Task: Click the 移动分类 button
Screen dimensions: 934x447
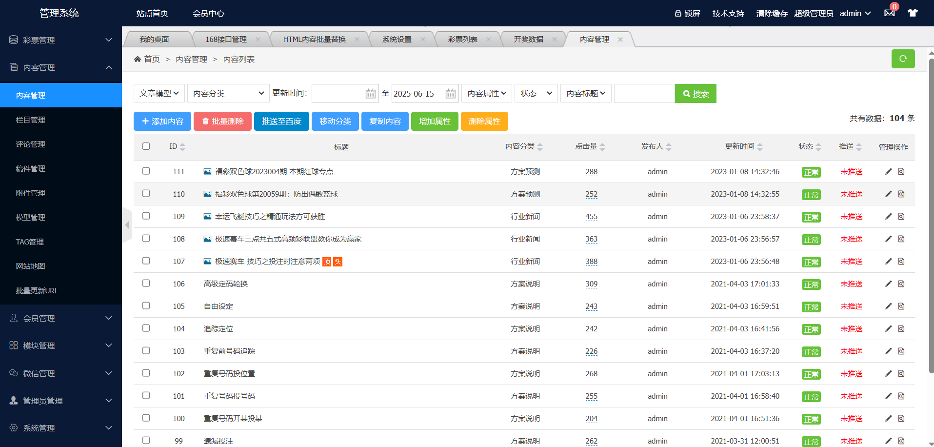Action: point(335,121)
